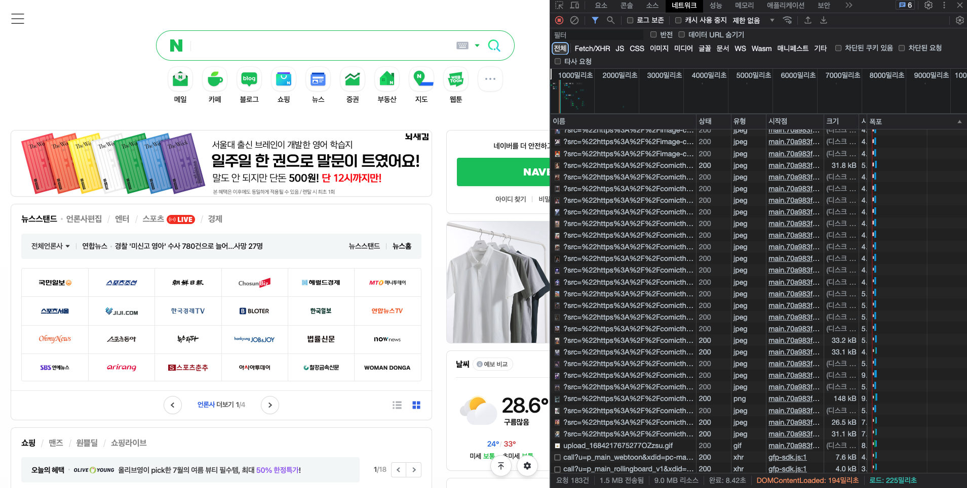
Task: Open the 쇼핑 shopping bag shortcut icon
Action: 284,79
